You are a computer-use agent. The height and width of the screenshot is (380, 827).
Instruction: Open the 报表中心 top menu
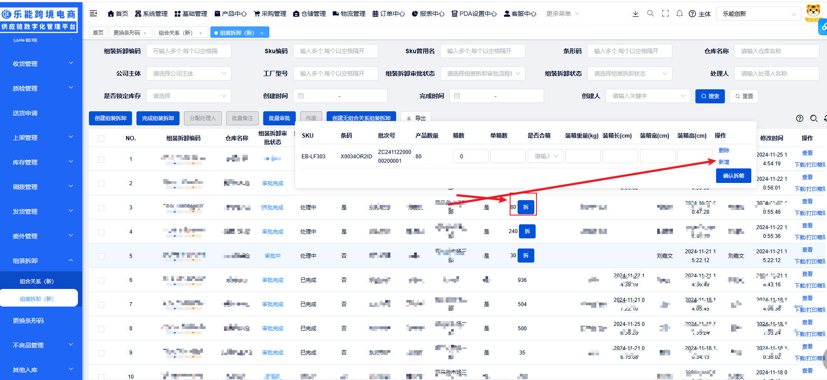click(x=428, y=14)
